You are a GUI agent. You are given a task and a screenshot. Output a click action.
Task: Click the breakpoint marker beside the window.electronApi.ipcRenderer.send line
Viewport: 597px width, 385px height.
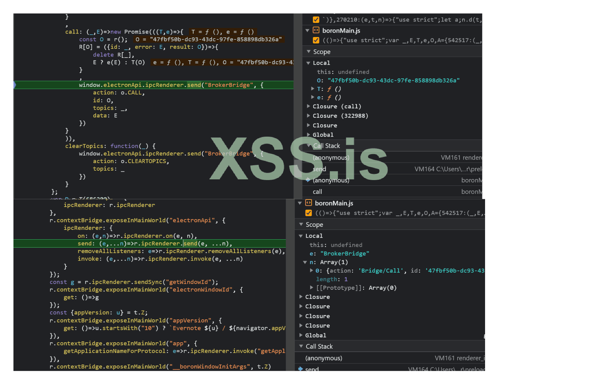point(14,85)
